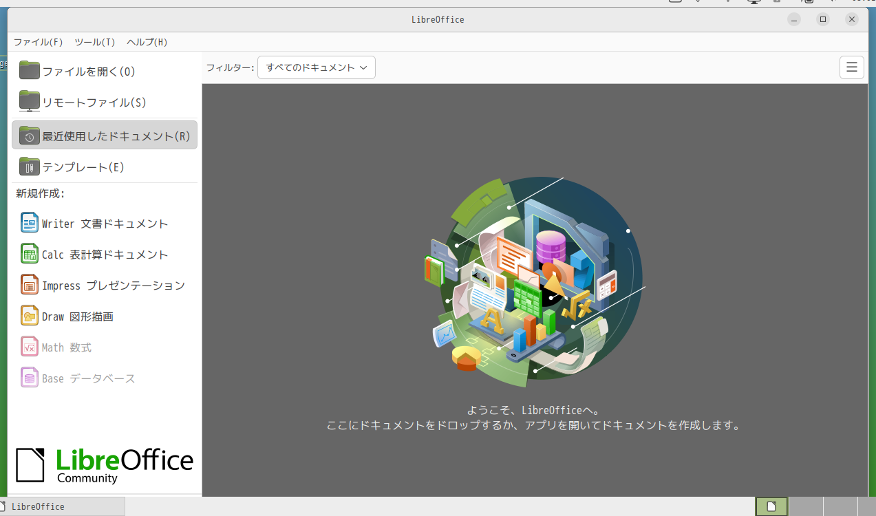This screenshot has height=516, width=876.
Task: Open the ツール menu
Action: [94, 42]
